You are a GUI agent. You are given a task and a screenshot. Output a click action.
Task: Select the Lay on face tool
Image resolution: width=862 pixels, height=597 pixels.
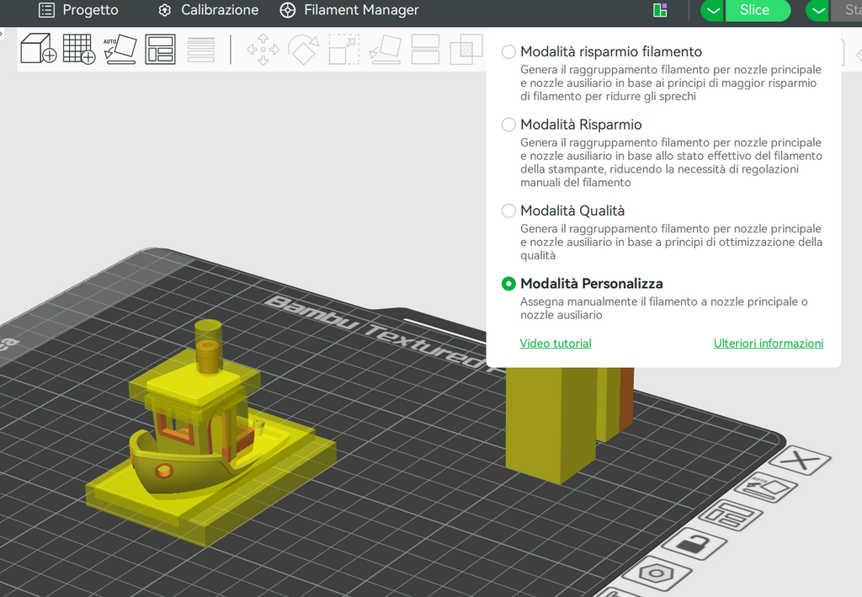coord(385,49)
